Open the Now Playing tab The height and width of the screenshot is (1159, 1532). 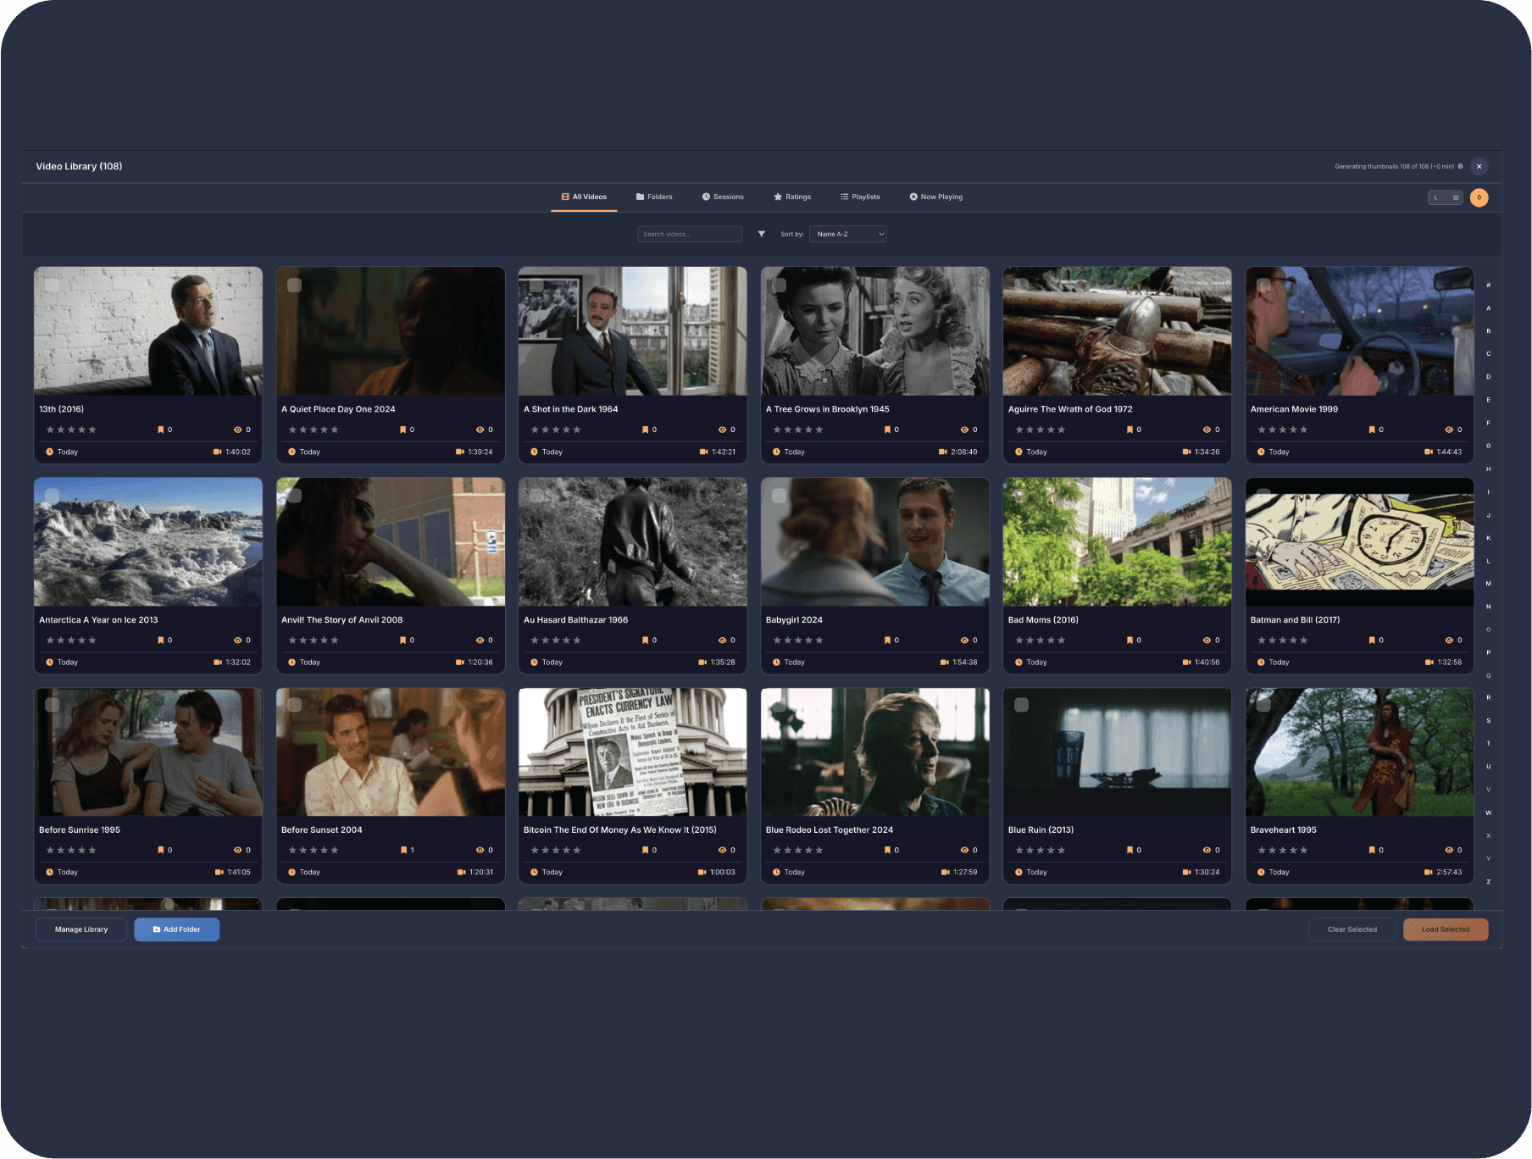tap(936, 197)
